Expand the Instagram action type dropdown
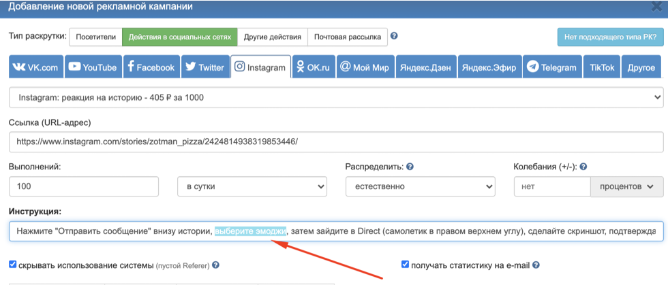This screenshot has height=285, width=668. (x=336, y=97)
